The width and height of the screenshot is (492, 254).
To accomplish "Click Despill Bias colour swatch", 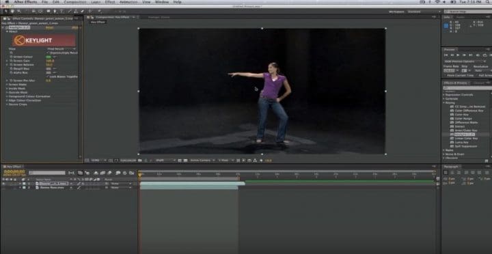I will [49, 69].
